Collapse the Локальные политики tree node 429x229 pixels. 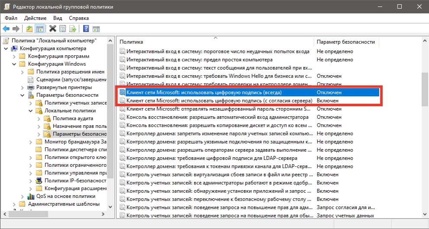(30, 111)
